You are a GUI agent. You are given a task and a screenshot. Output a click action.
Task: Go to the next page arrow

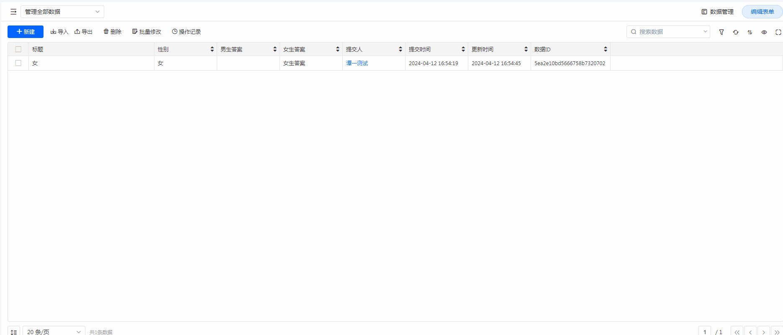click(x=764, y=332)
